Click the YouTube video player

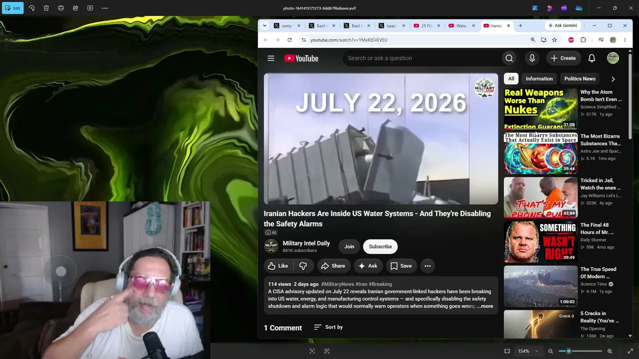[x=381, y=139]
